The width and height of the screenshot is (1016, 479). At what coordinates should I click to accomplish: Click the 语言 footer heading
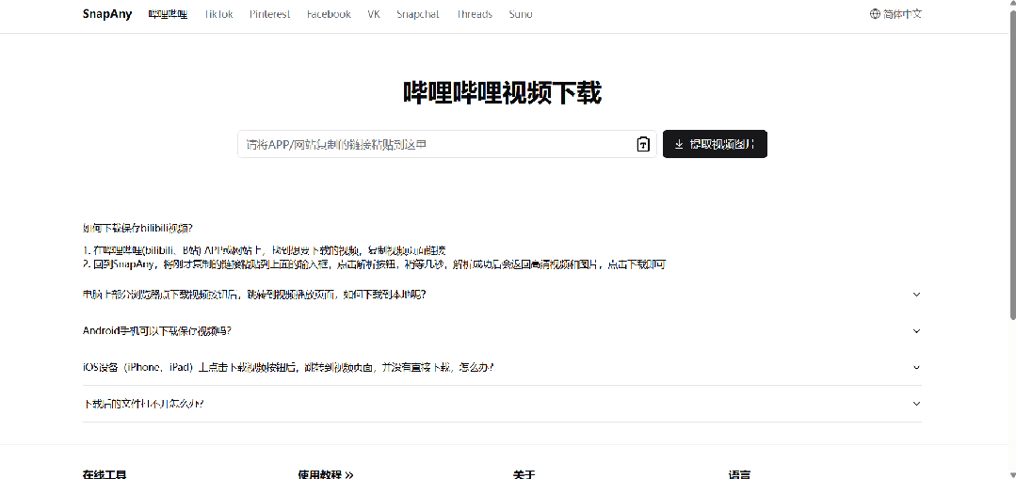[x=739, y=474]
